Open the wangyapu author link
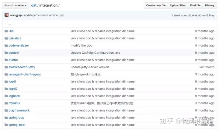Screen dimensions: 219x130 (x=17, y=15)
